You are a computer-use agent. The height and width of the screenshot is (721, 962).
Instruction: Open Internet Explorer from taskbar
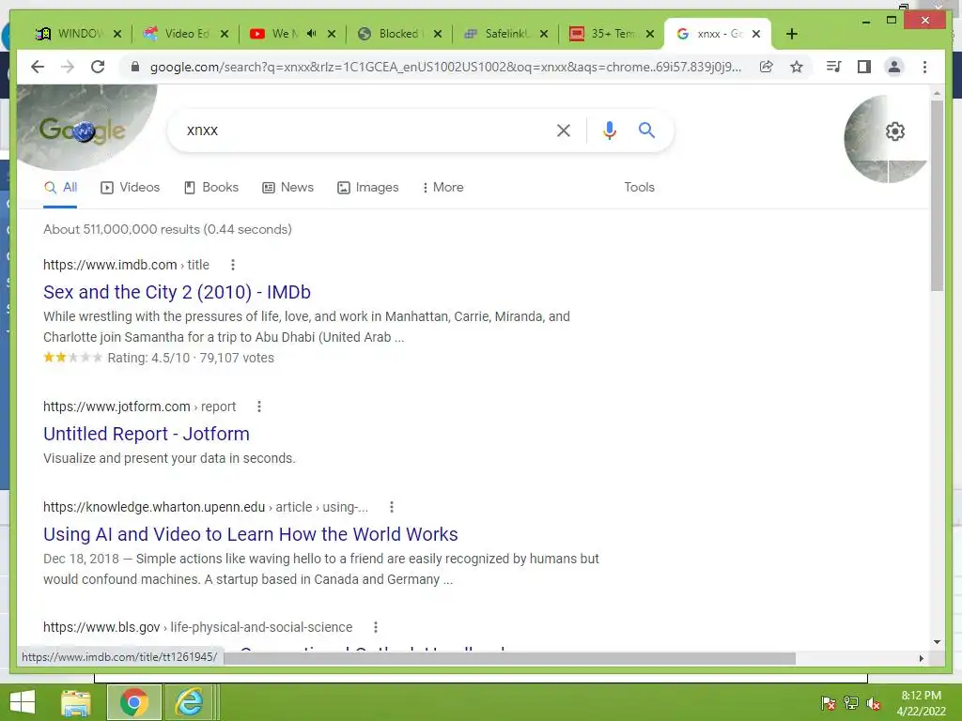tap(189, 702)
